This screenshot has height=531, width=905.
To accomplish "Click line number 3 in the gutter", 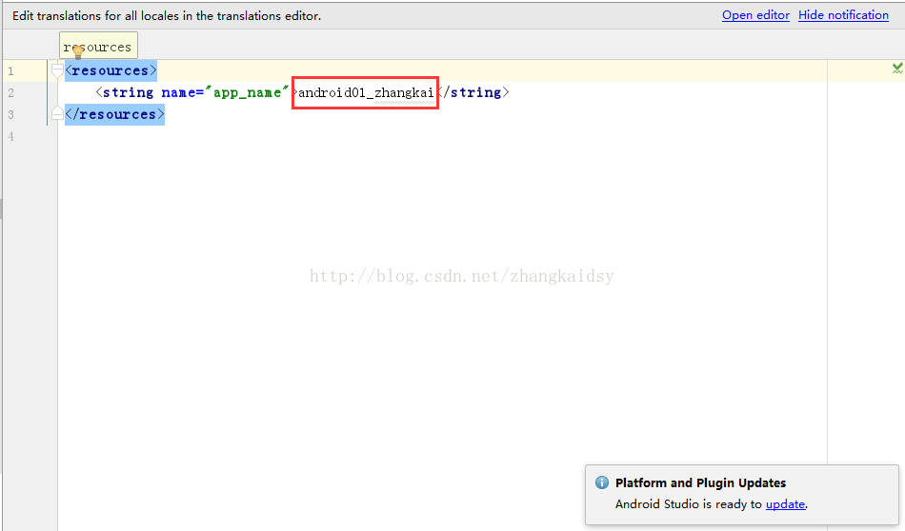I will (11, 115).
